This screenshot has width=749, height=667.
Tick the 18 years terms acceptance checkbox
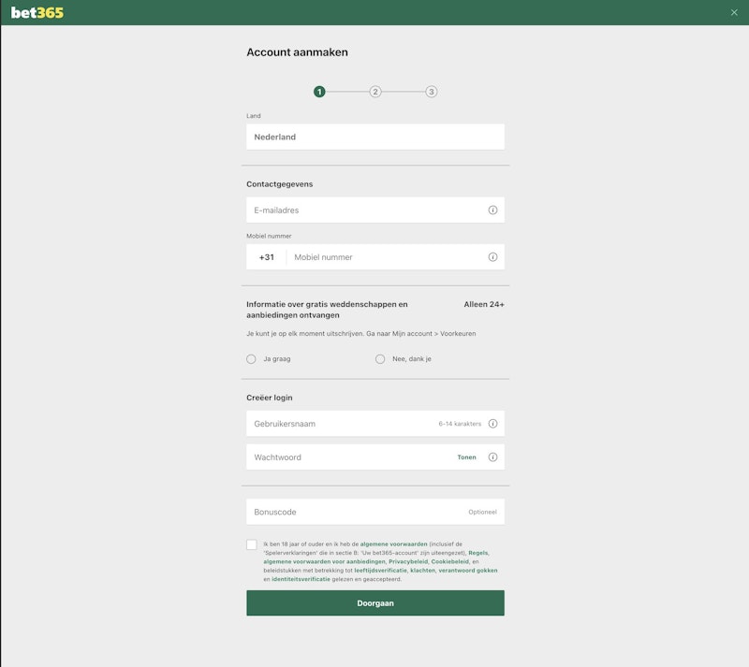coord(252,544)
